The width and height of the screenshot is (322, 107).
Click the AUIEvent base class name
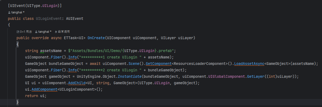tap(75, 19)
